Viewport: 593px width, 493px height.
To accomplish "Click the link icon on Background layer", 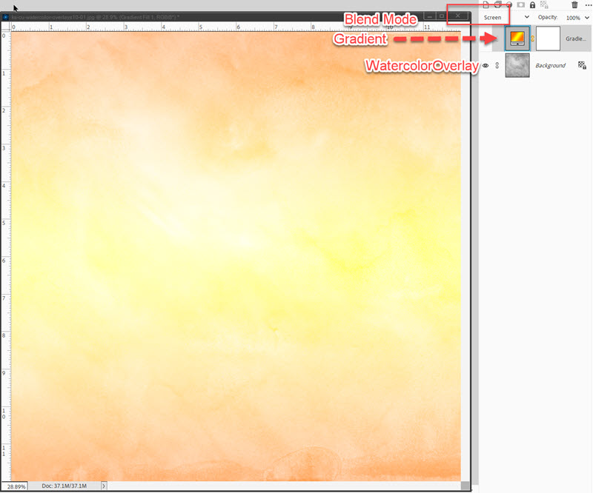I will [497, 65].
